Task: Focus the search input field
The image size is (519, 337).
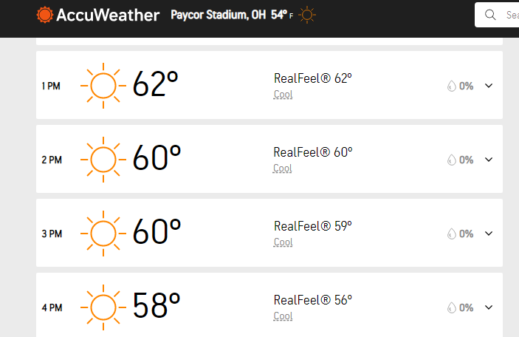Action: point(497,15)
